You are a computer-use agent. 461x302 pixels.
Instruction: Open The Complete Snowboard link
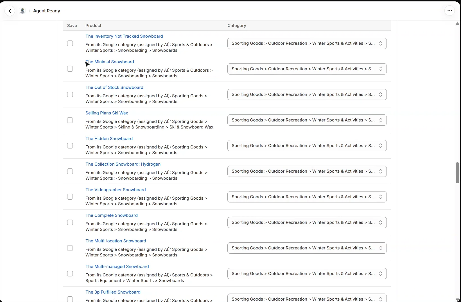click(112, 215)
